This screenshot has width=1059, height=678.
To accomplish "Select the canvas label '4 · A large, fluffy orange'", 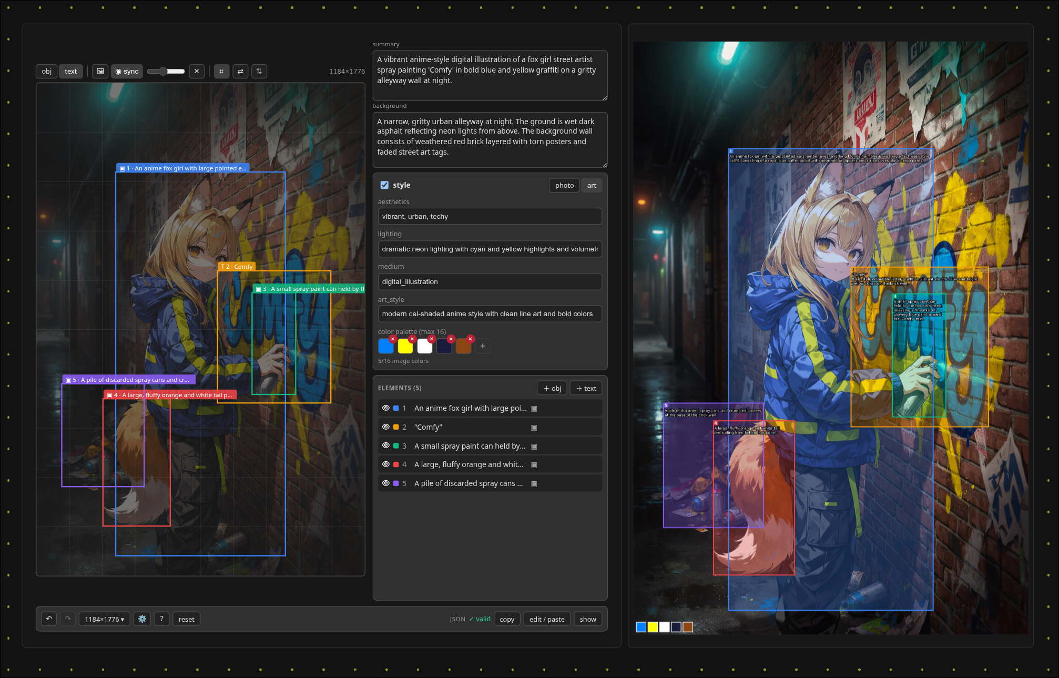I will pos(170,395).
